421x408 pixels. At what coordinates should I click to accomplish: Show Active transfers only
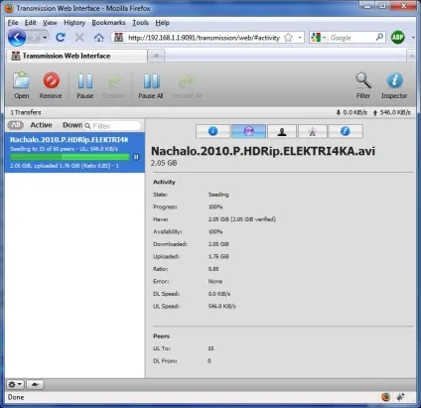point(42,125)
